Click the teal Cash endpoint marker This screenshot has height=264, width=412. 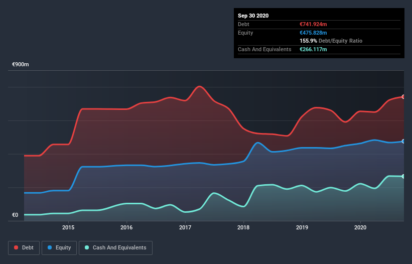[403, 176]
